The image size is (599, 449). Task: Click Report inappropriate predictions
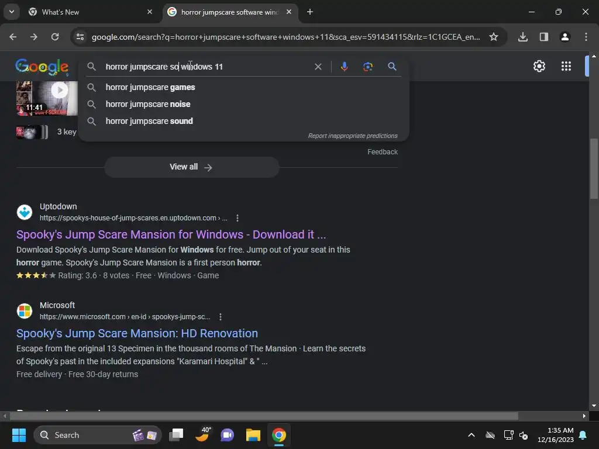[x=353, y=136]
